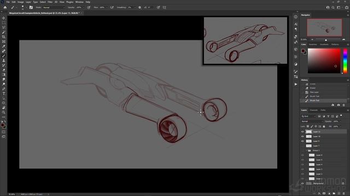Select the Eyedropper tool
The image size is (350, 196).
click(x=4, y=46)
